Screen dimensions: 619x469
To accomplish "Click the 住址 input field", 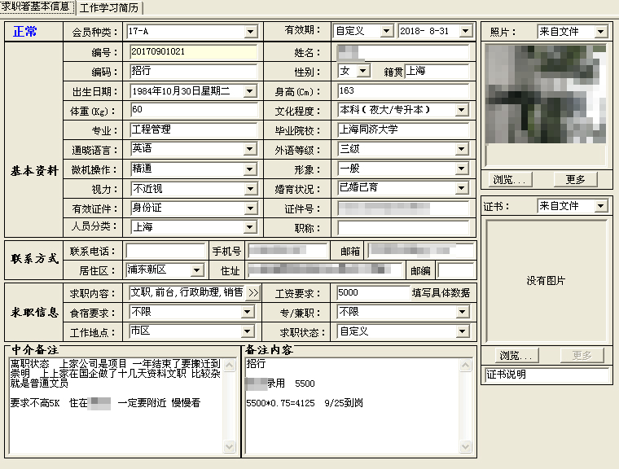I will coord(324,270).
